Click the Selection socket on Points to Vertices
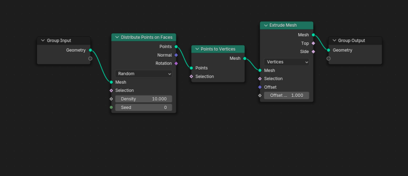Image resolution: width=408 pixels, height=176 pixels. [x=191, y=76]
